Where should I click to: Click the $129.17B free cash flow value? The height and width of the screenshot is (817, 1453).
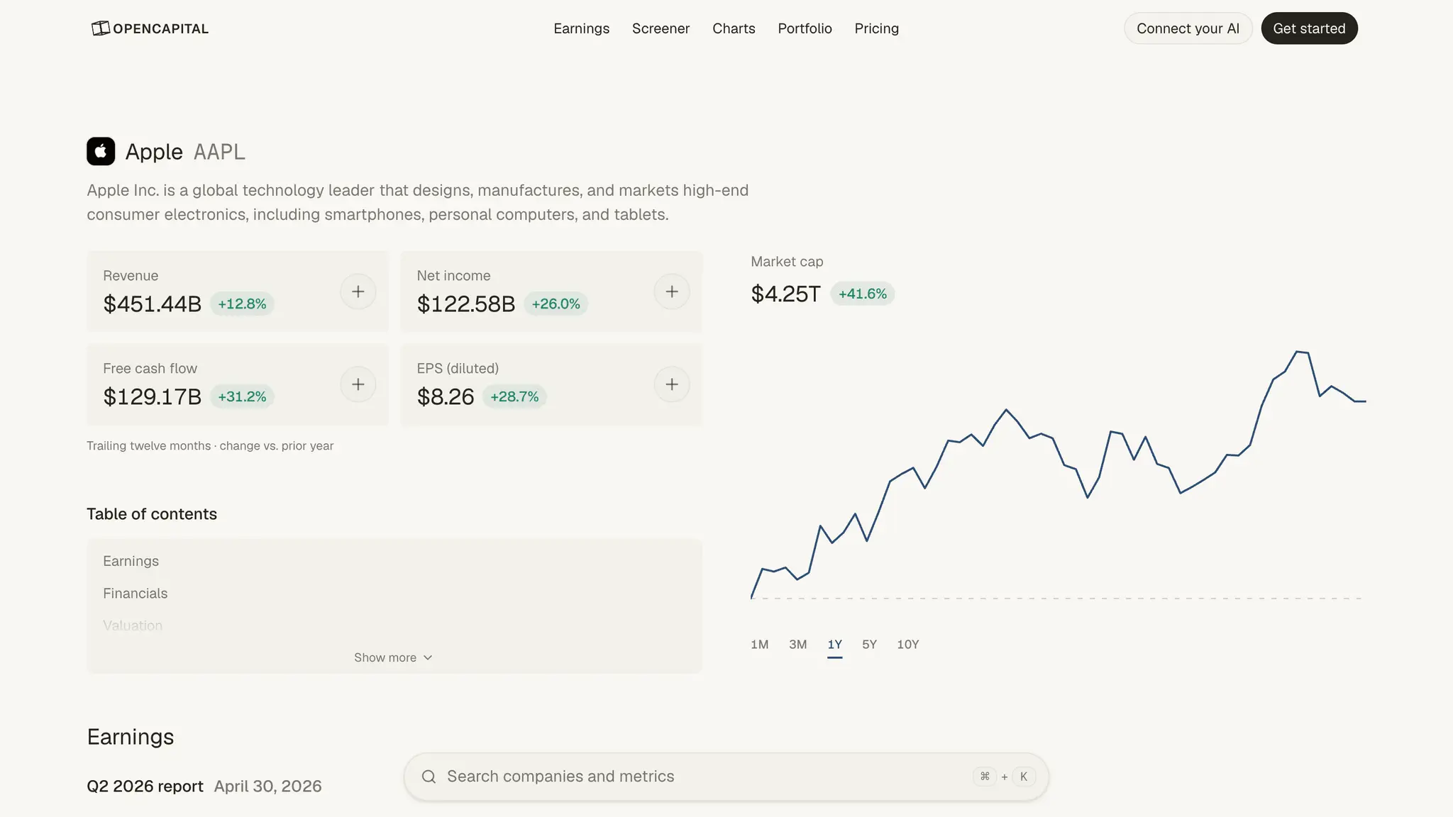152,396
